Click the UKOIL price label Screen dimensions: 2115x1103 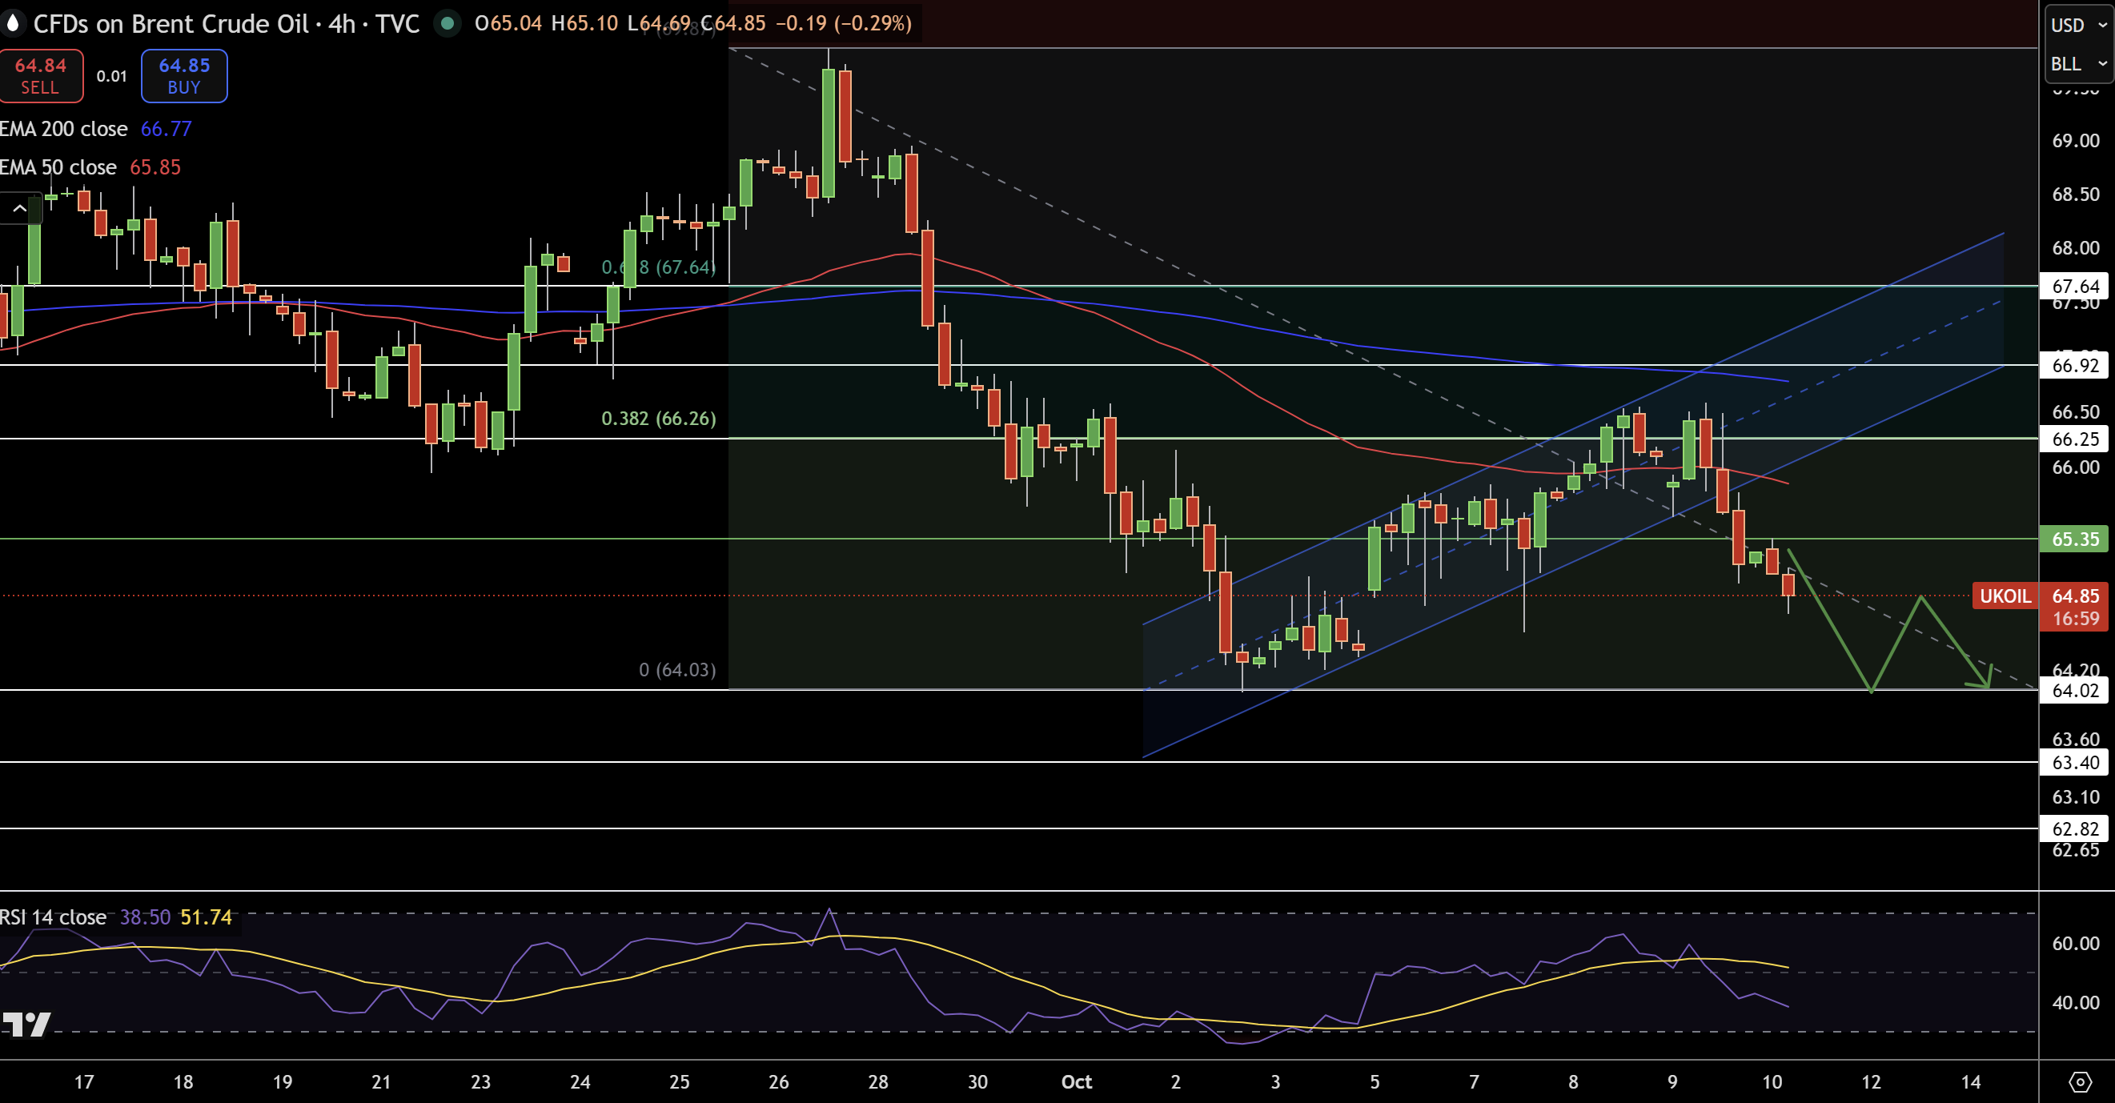[2005, 596]
